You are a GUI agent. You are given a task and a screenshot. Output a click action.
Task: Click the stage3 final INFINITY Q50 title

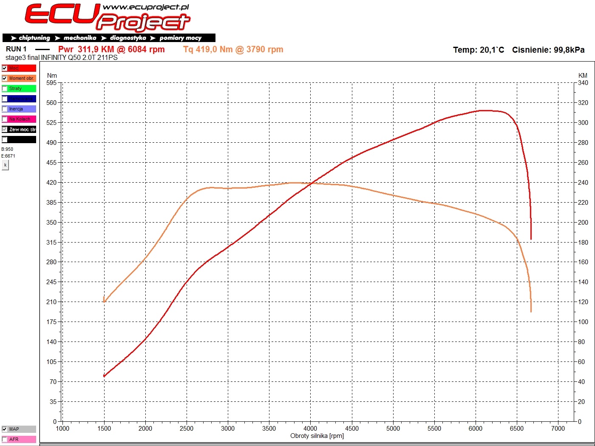62,57
